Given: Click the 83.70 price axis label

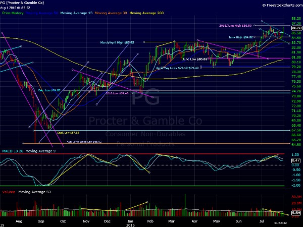Looking at the screenshot, I should point(296,42).
